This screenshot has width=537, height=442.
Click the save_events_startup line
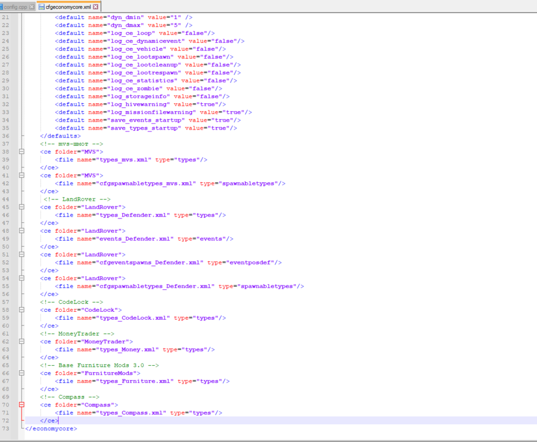tap(148, 120)
